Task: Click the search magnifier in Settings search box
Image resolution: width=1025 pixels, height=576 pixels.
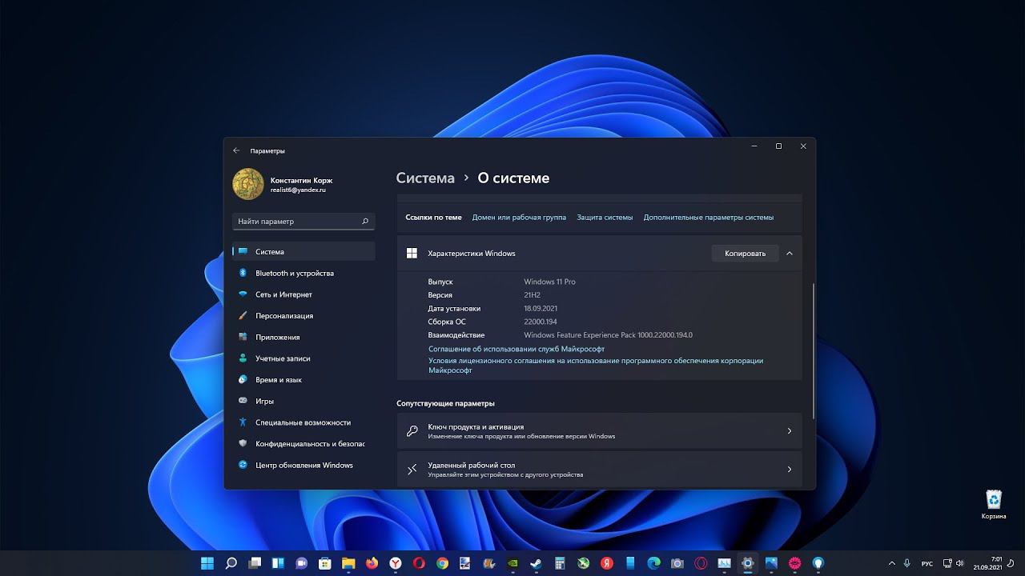Action: tap(365, 222)
